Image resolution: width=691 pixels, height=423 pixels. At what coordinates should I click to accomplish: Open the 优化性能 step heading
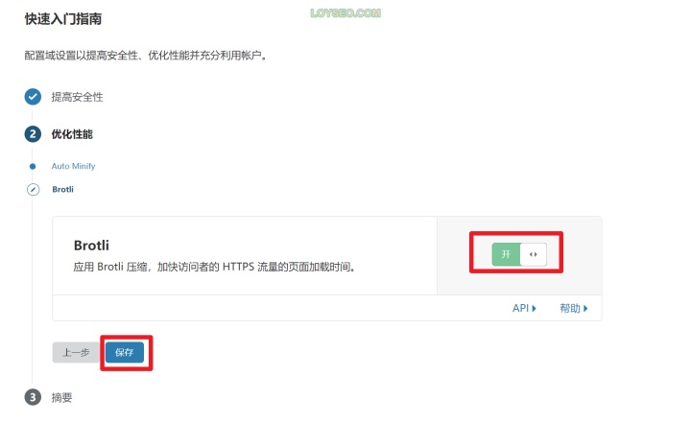(72, 134)
